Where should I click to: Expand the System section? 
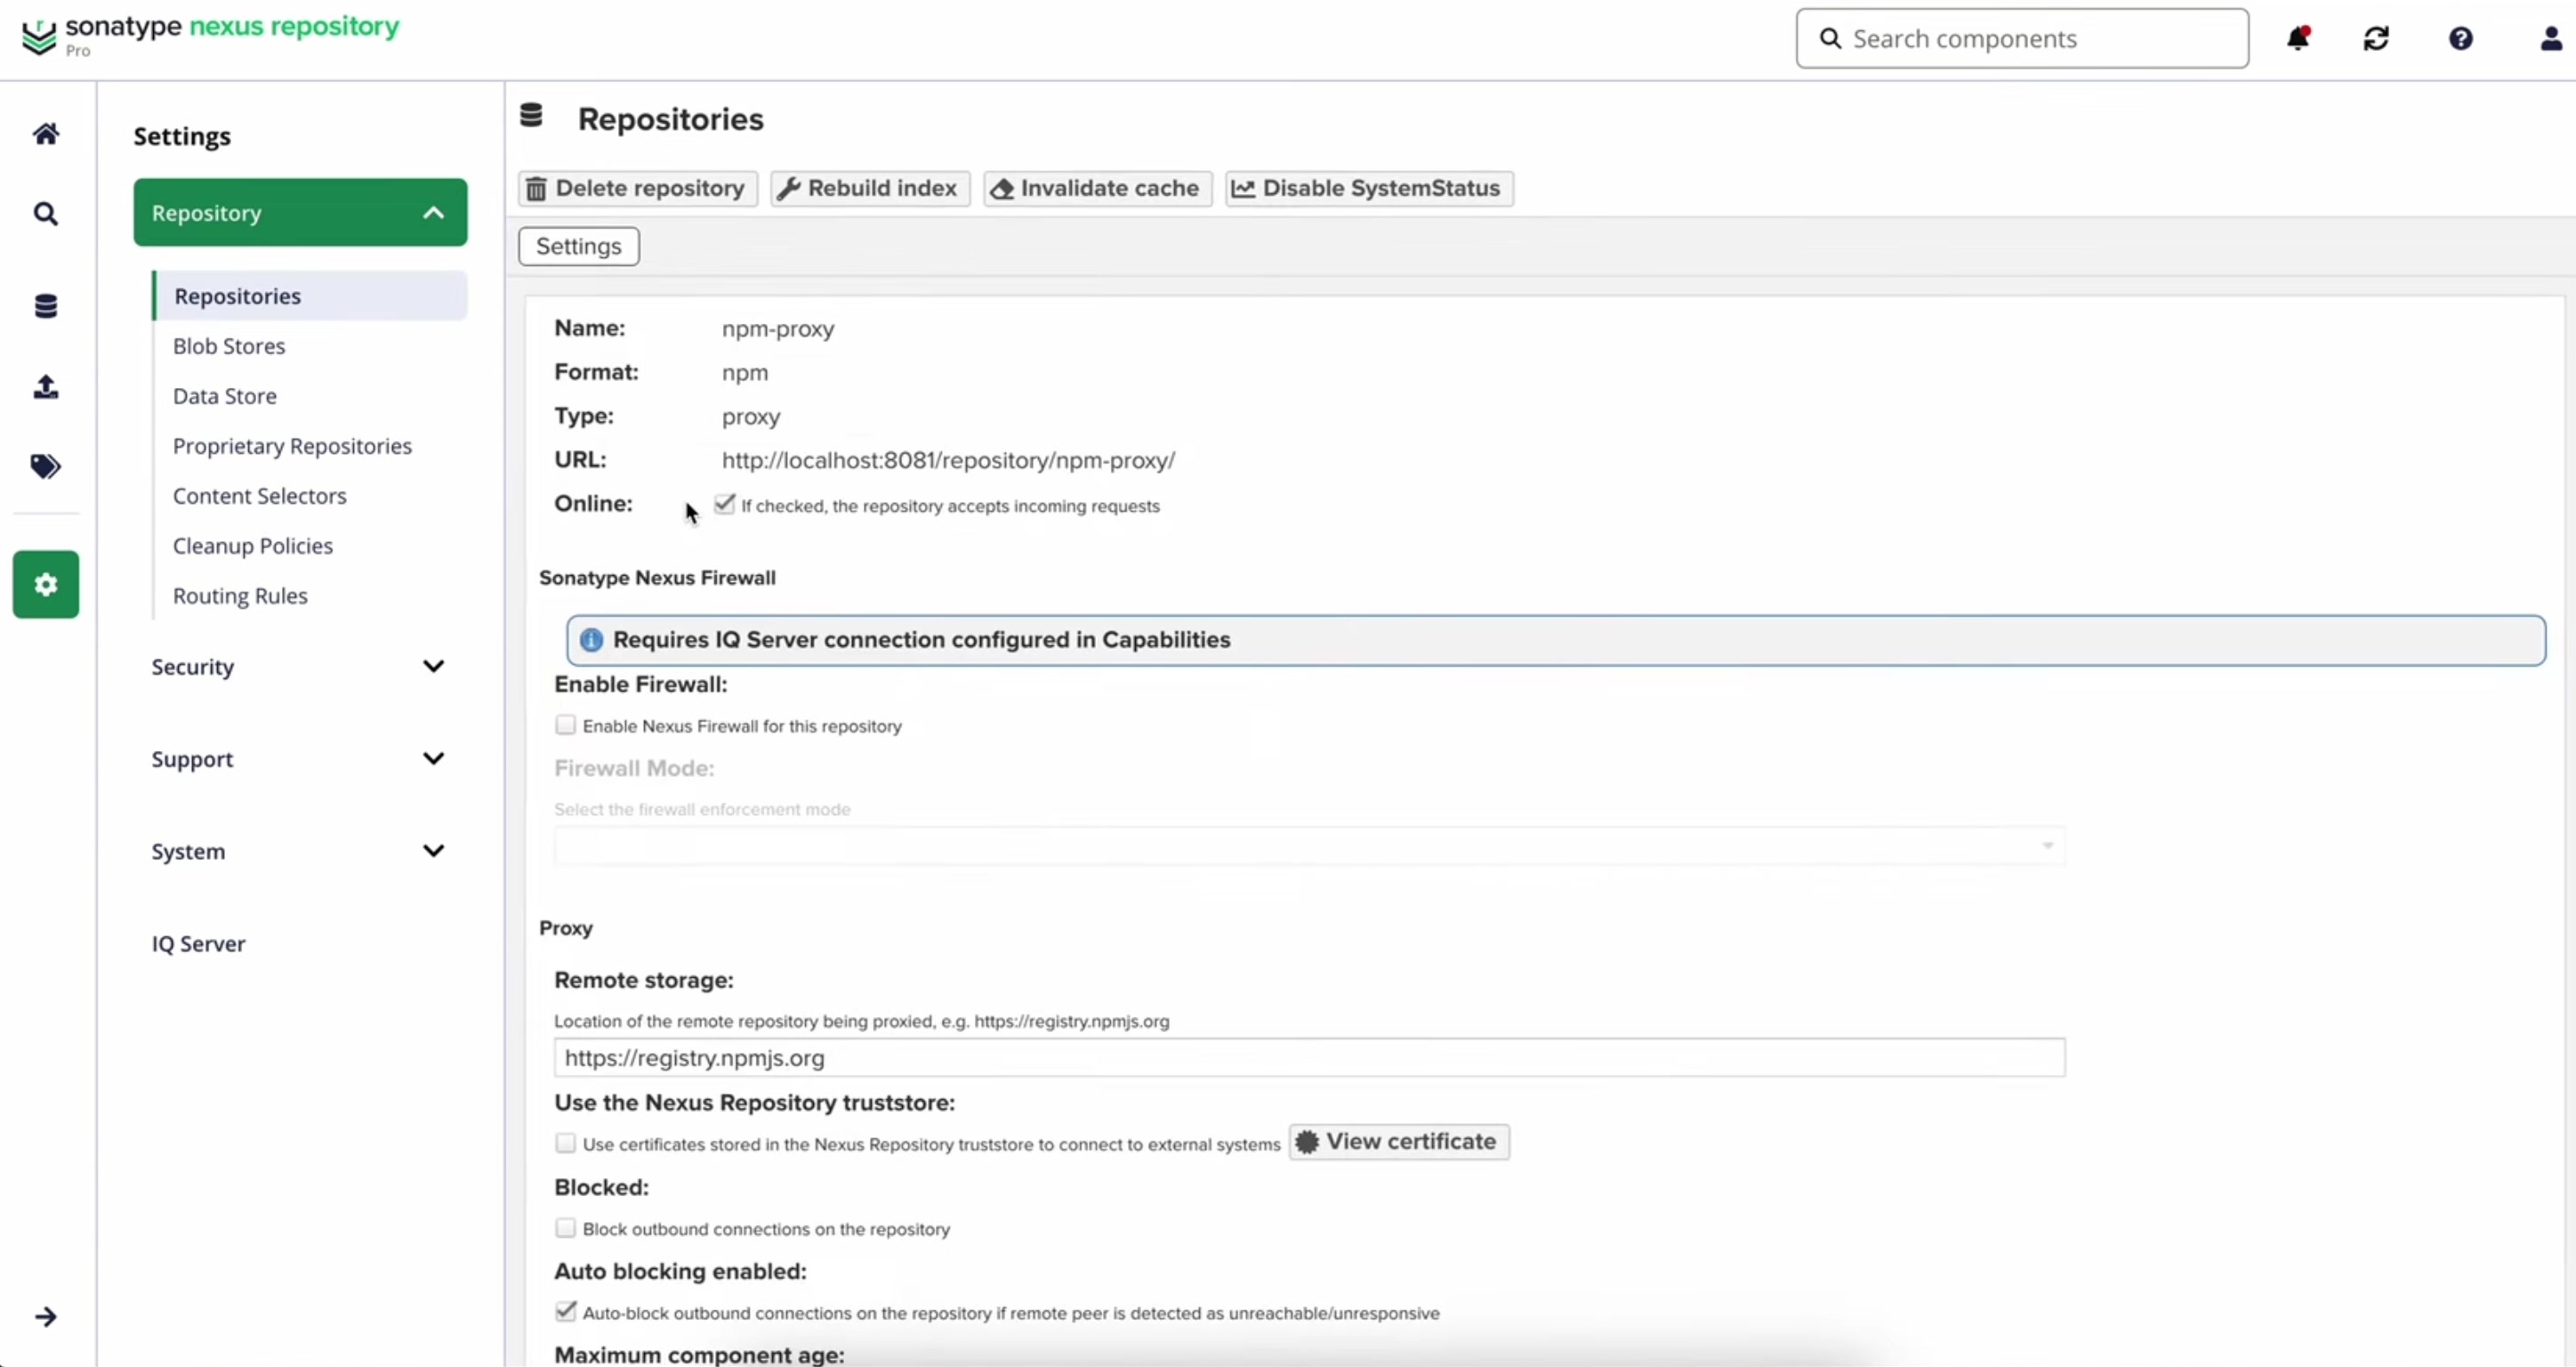[x=300, y=851]
